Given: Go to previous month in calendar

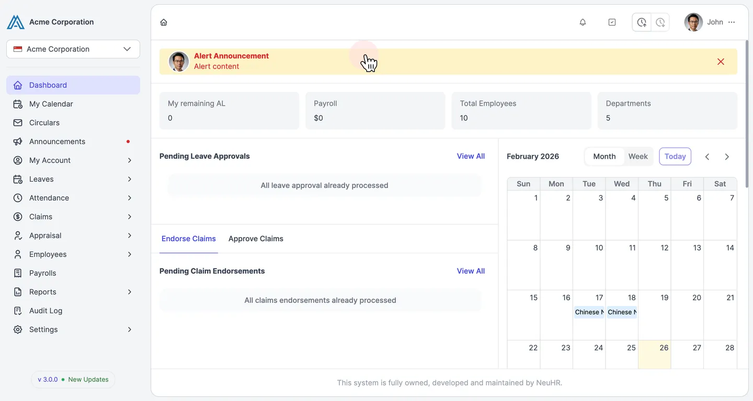Looking at the screenshot, I should (x=707, y=157).
